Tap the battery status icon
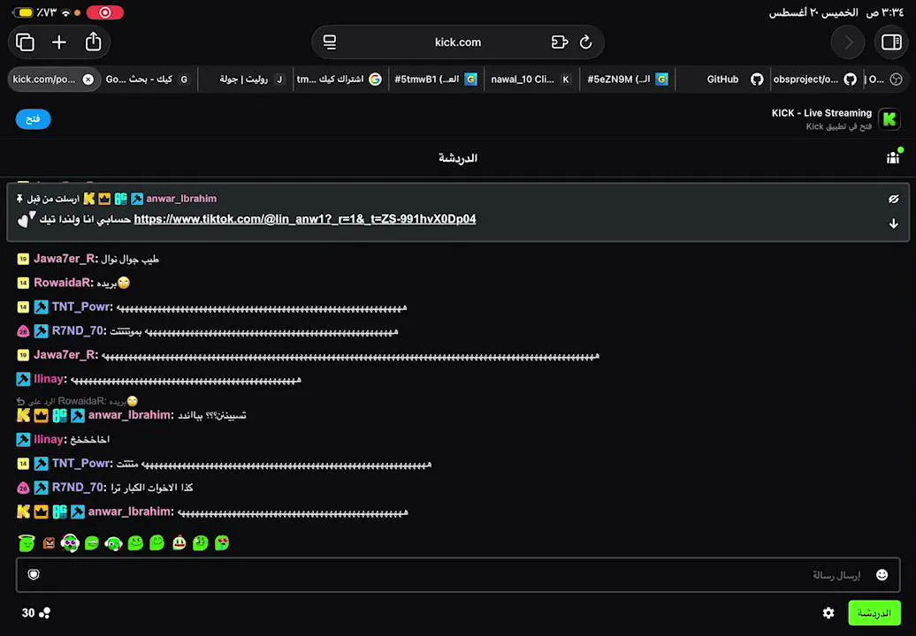Screen dimensions: 916x636 pyautogui.click(x=23, y=12)
